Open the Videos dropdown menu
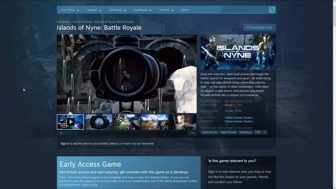This screenshot has height=189, width=336. 166,10
